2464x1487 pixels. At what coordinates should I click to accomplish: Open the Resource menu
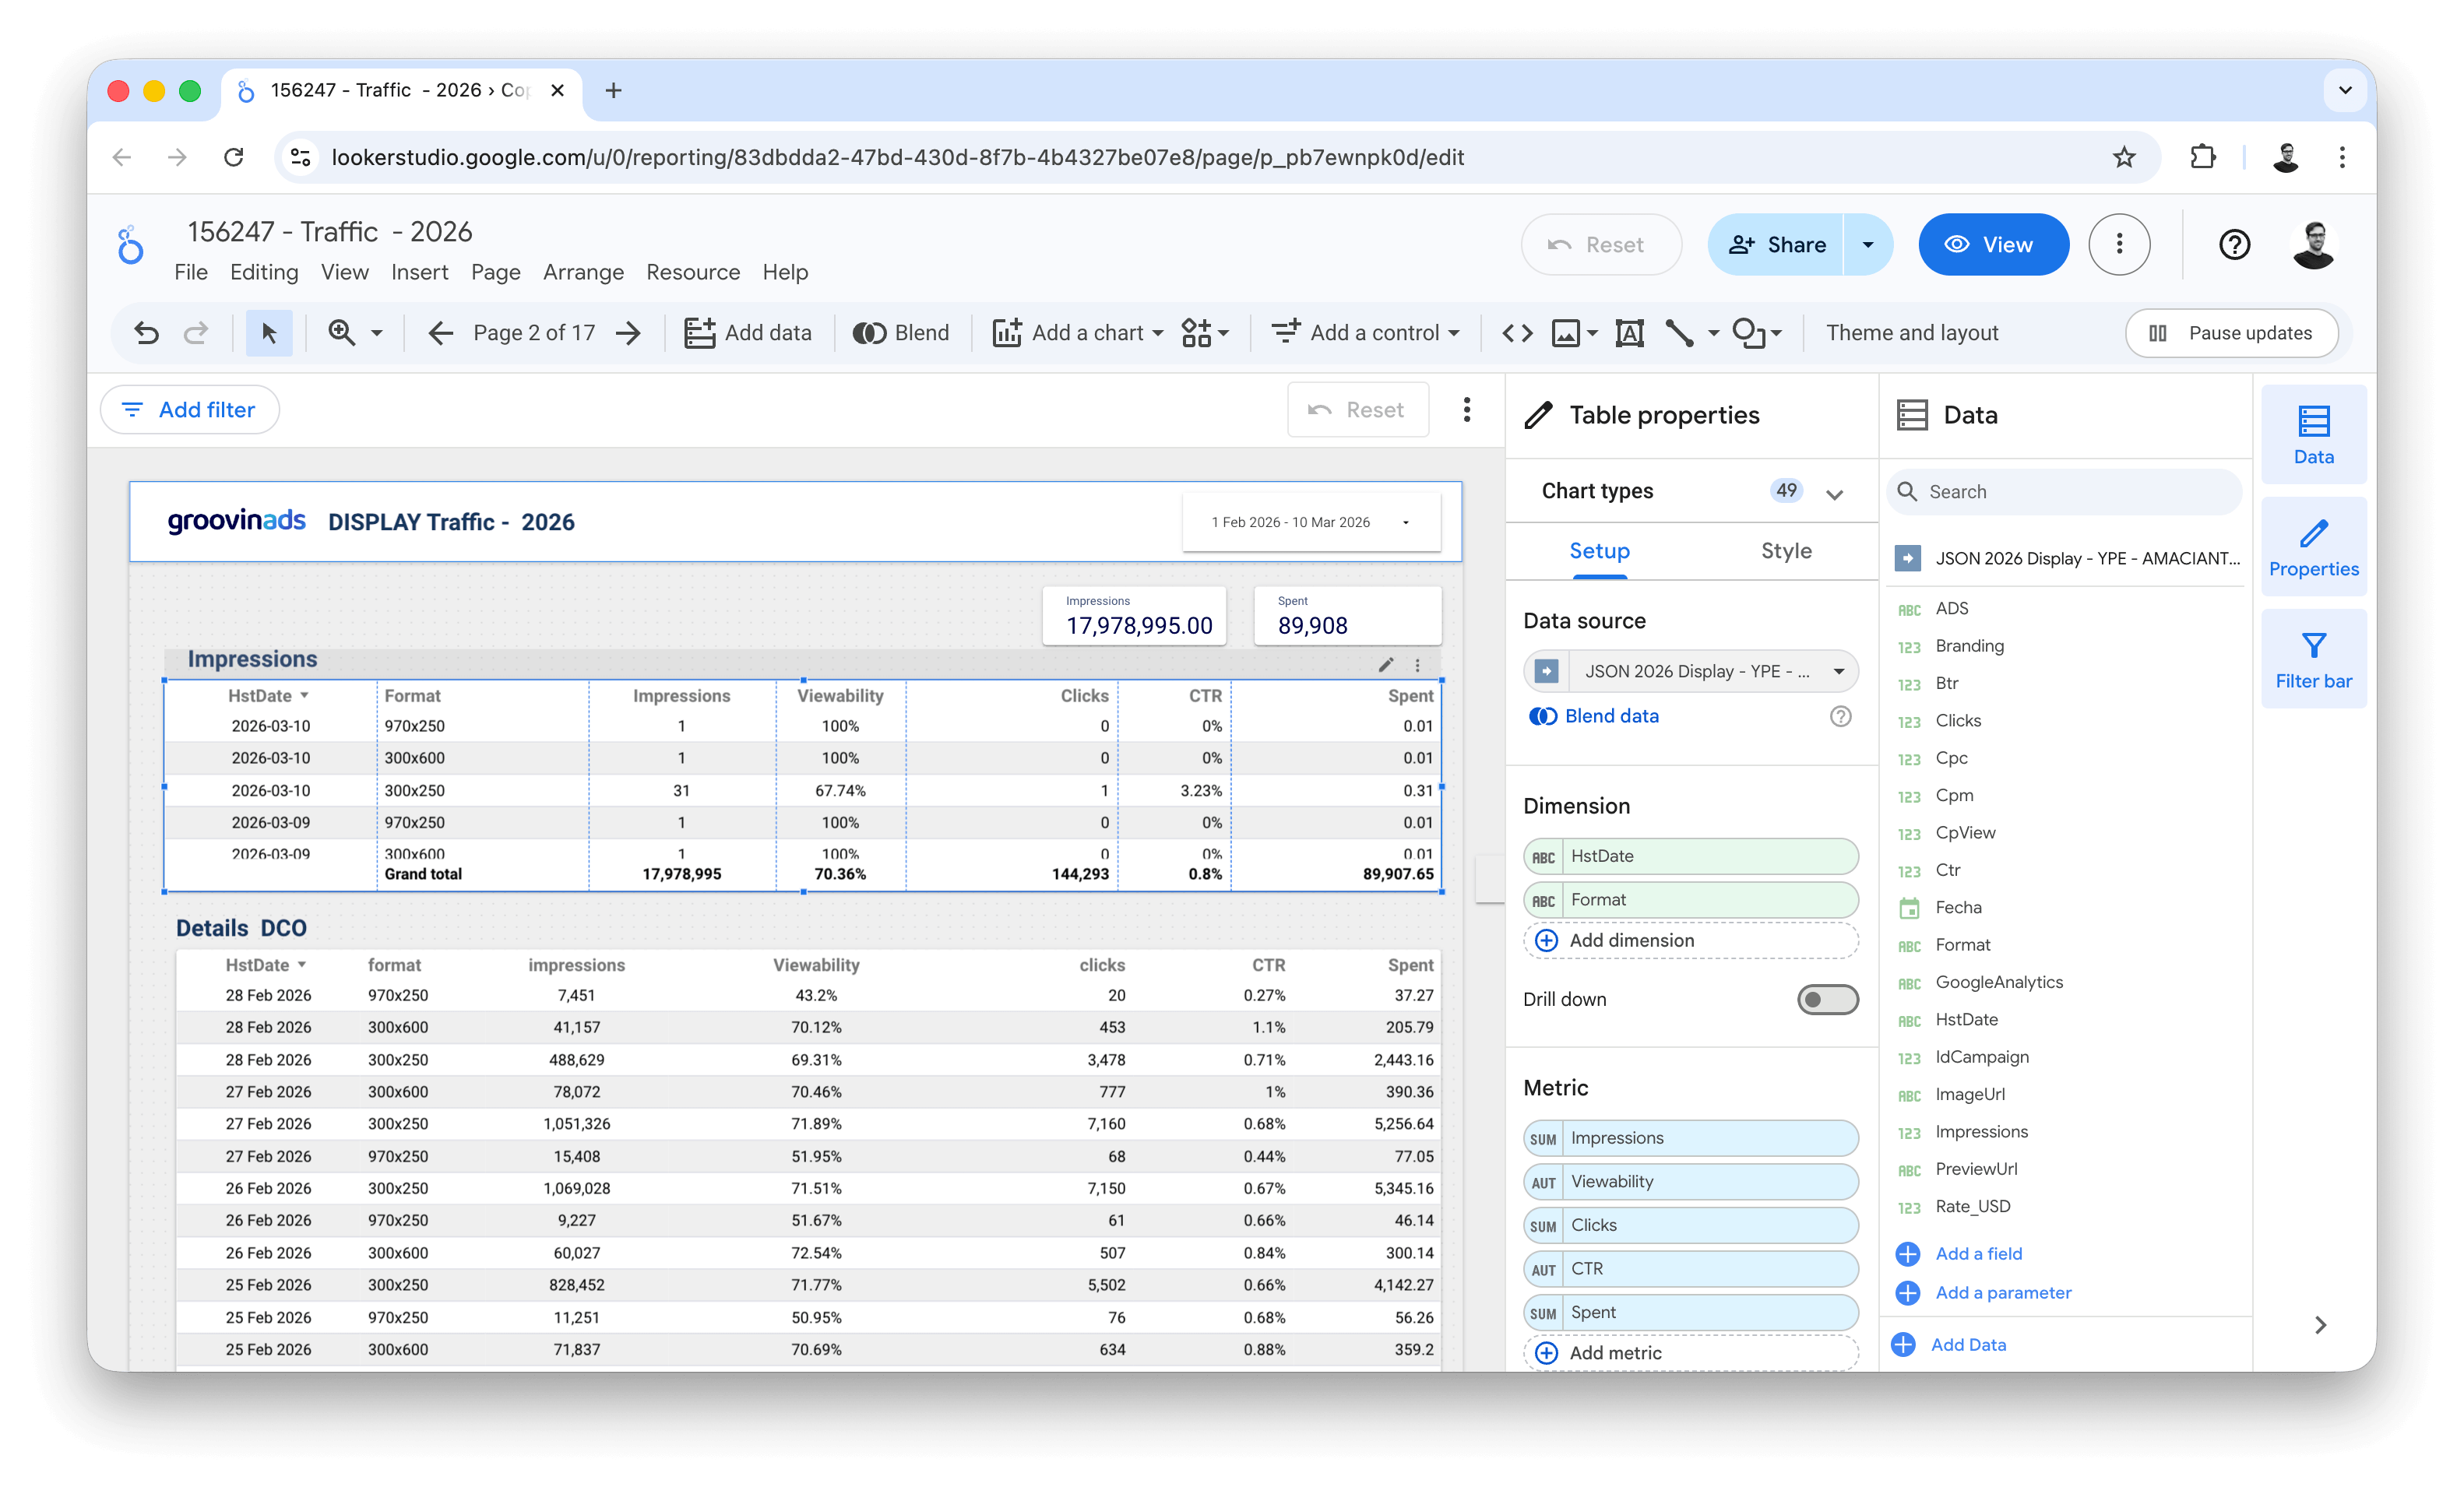pos(692,272)
